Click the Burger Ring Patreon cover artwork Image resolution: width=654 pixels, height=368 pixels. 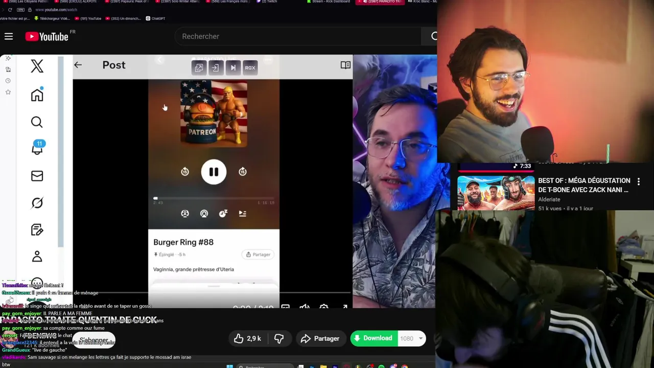[214, 113]
